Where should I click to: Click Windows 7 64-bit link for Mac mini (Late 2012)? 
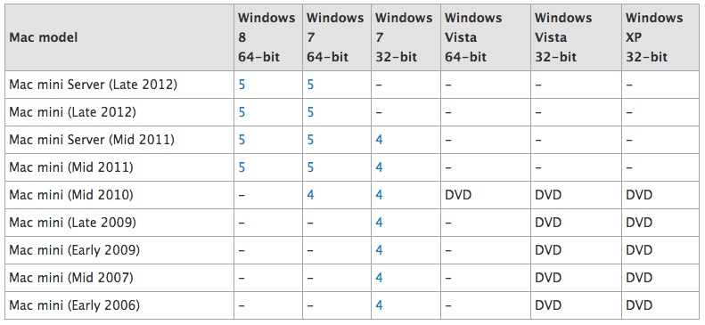pos(310,112)
